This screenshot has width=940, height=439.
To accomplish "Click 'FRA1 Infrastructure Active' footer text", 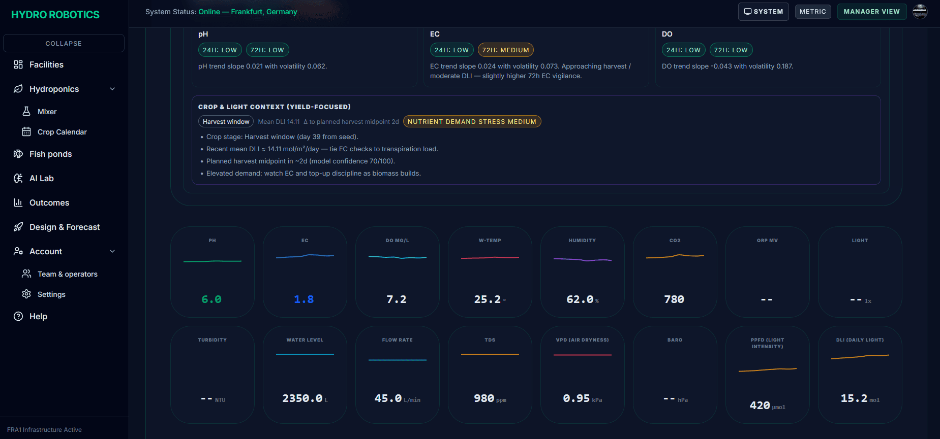I will pyautogui.click(x=44, y=430).
